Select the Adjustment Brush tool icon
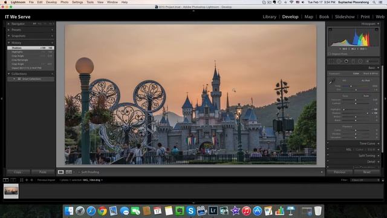 coord(372,61)
